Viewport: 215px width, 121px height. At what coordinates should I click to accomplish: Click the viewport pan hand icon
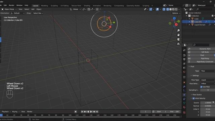178,35
